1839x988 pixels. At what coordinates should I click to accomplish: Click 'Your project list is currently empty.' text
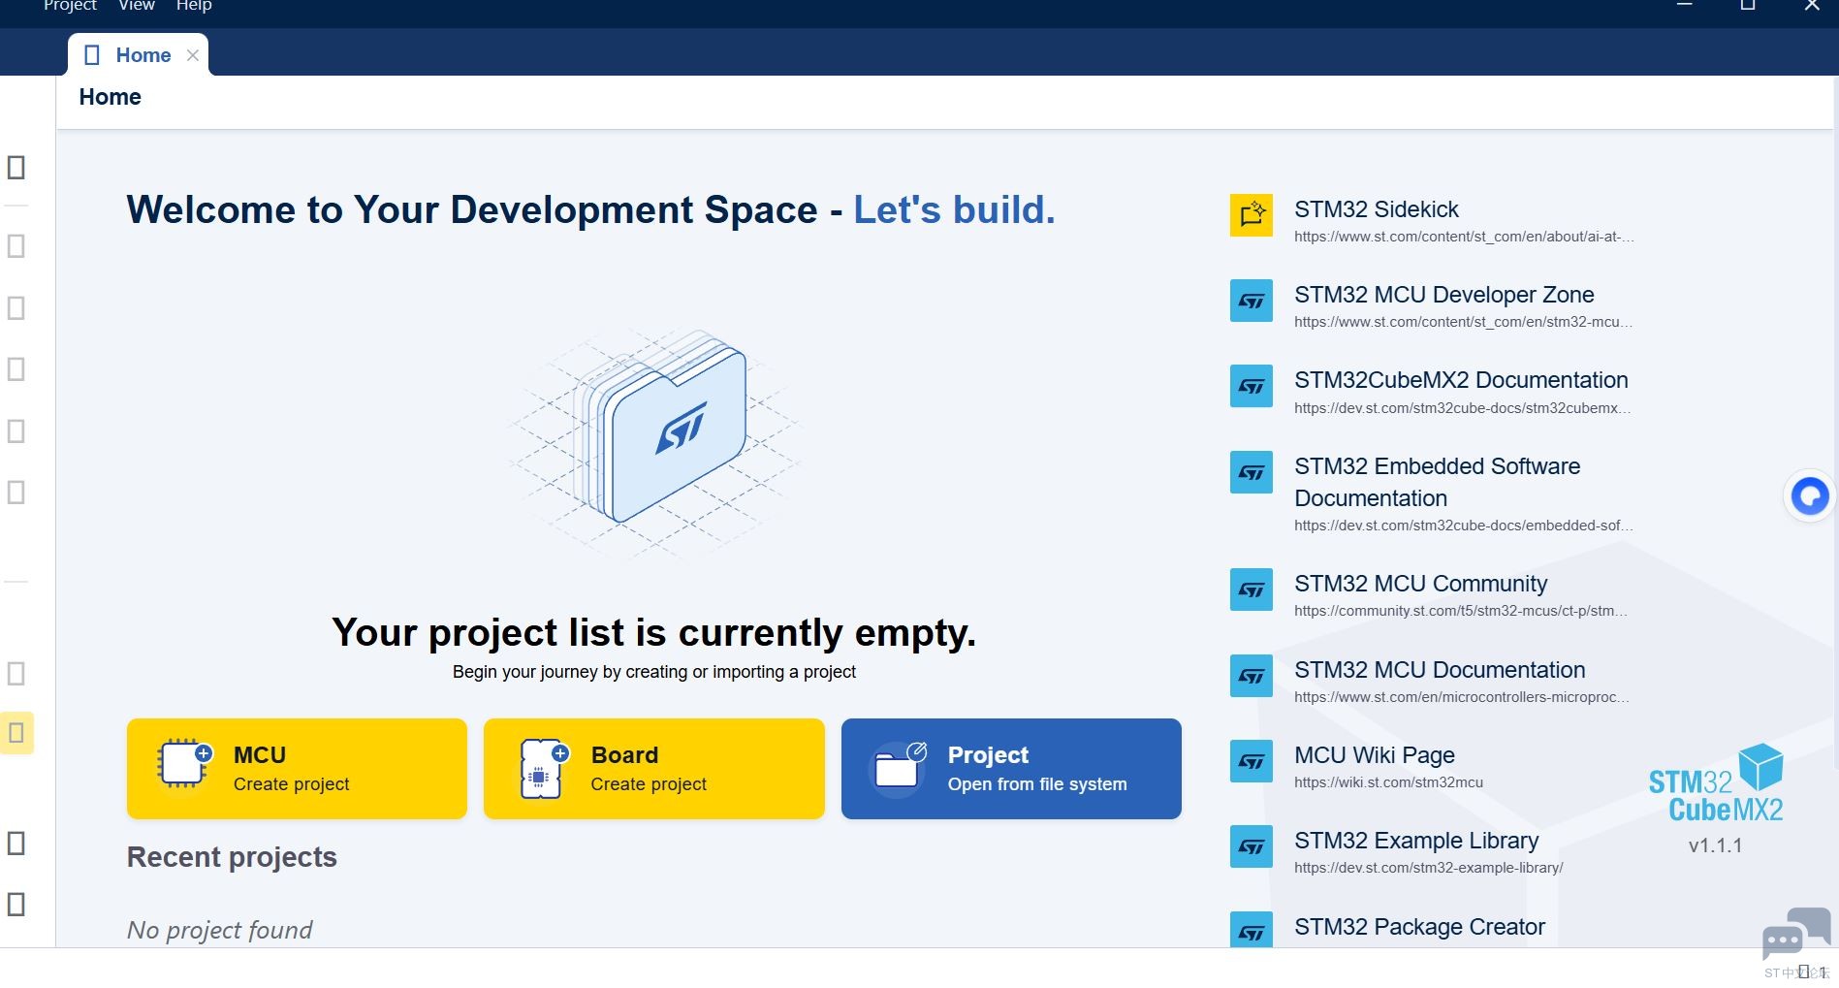click(653, 632)
